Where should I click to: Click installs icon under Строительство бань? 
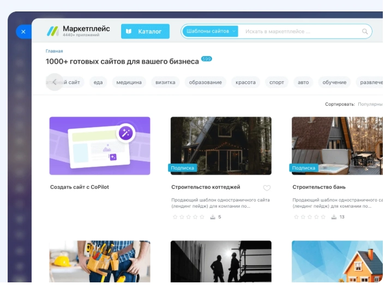(334, 217)
